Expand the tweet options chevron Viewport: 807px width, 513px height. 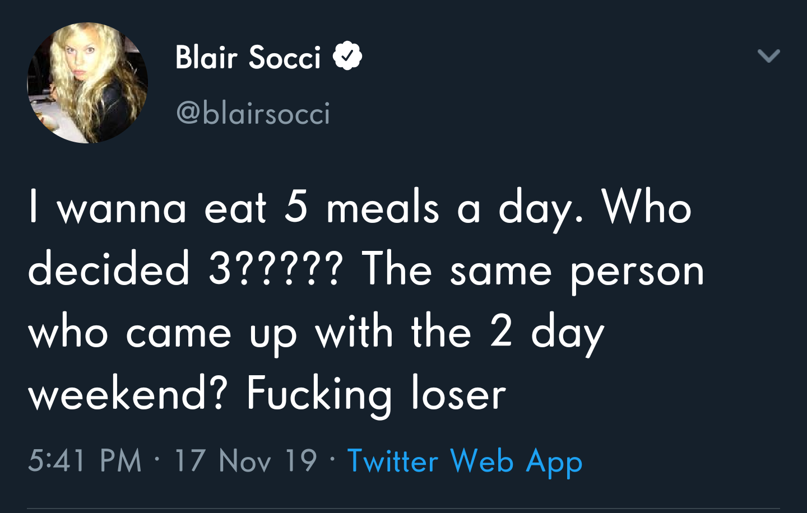(x=768, y=55)
